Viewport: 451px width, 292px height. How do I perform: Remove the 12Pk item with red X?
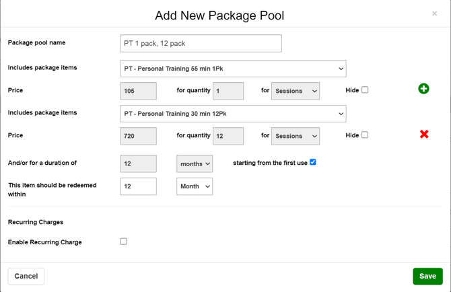[x=424, y=134]
